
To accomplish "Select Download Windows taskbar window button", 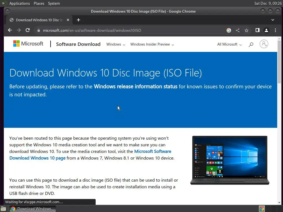I will tap(33, 209).
